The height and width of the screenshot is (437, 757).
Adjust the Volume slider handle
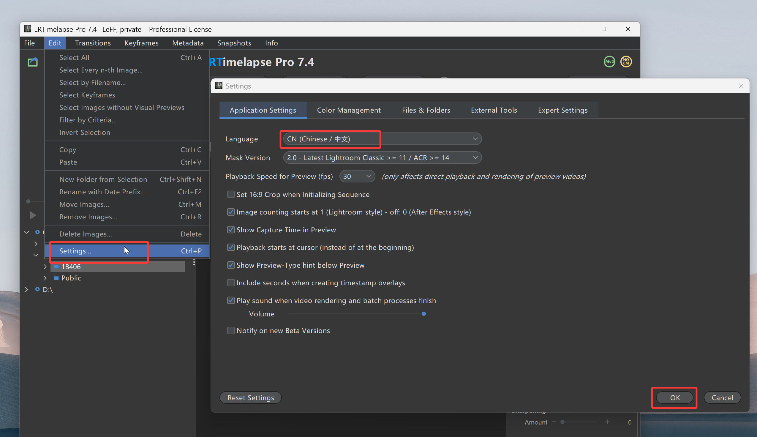pos(424,314)
